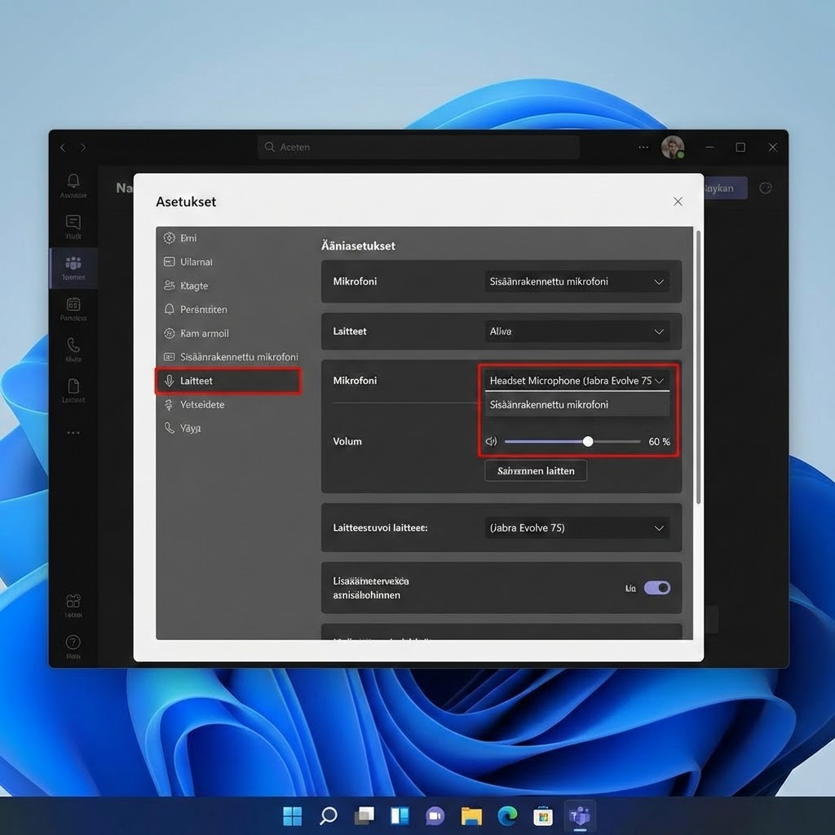The width and height of the screenshot is (835, 835).
Task: Open the calendar icon in left rail
Action: [73, 305]
